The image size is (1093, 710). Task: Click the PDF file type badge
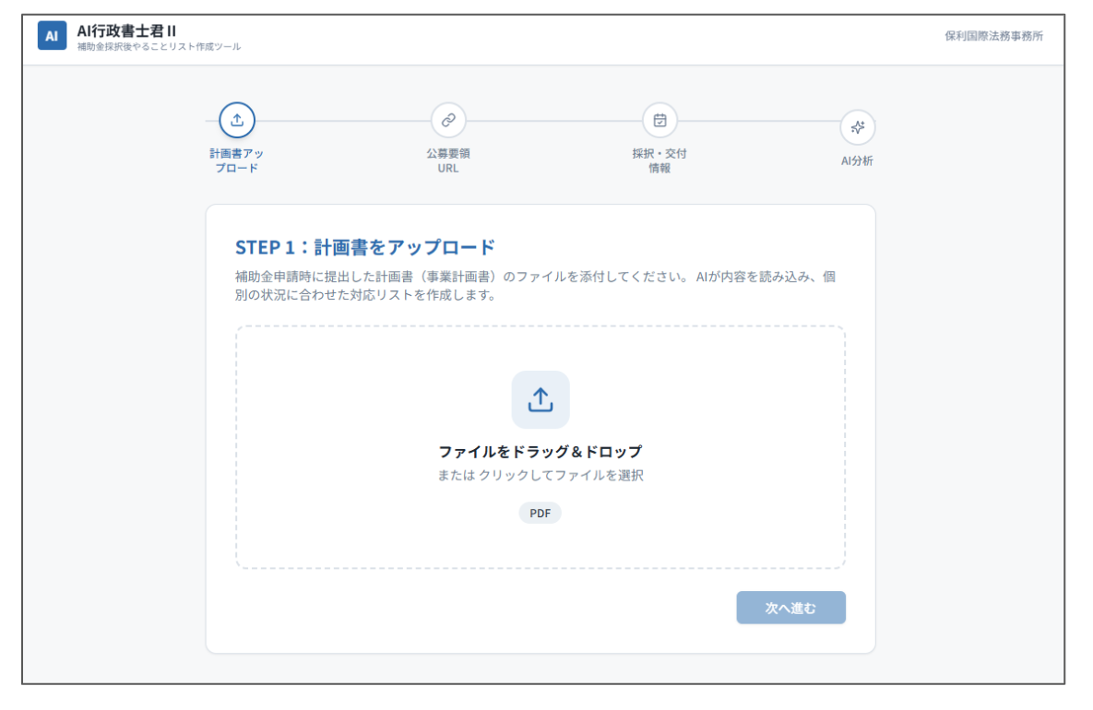(x=540, y=513)
